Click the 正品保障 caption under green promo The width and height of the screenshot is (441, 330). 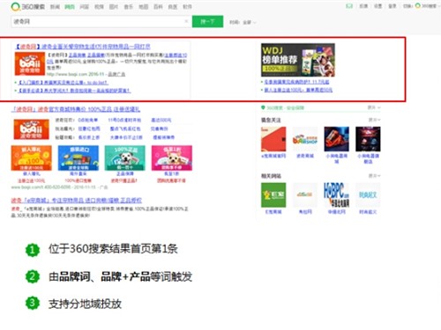click(125, 174)
